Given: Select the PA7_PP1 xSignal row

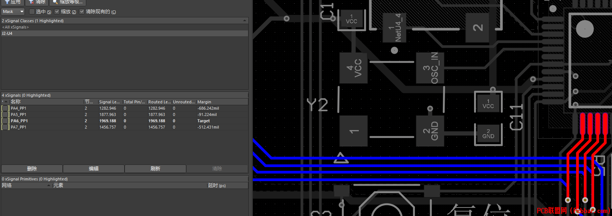Looking at the screenshot, I should coord(125,127).
